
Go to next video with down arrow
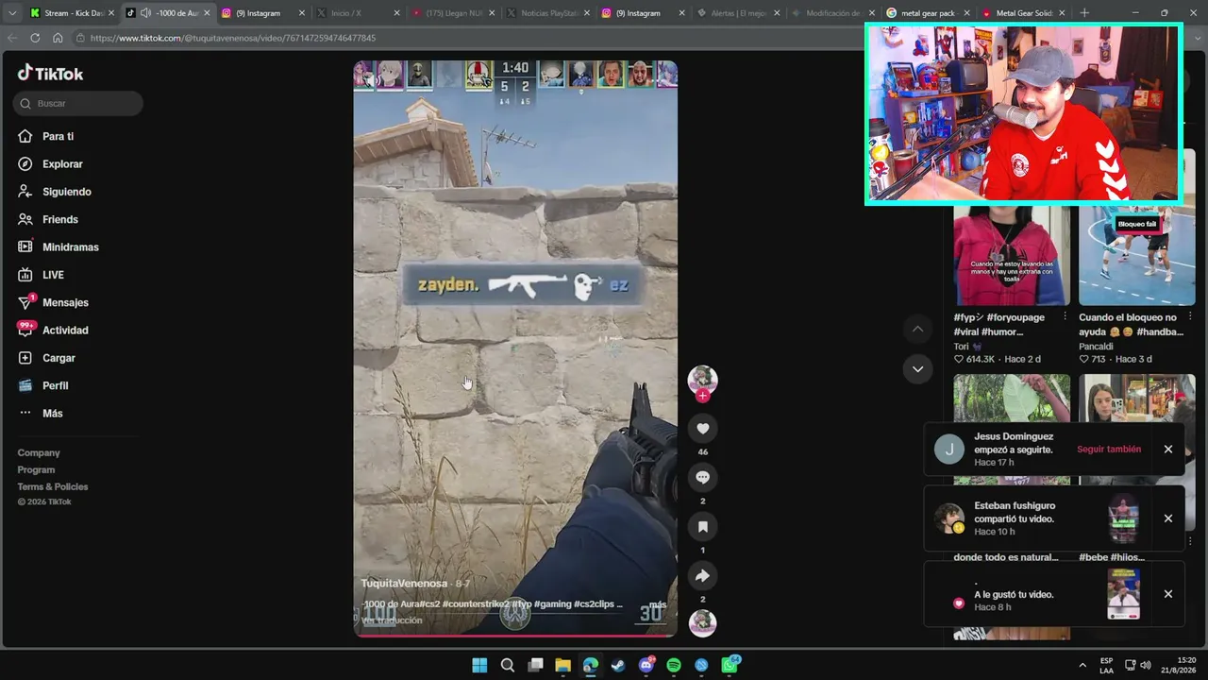pyautogui.click(x=917, y=369)
